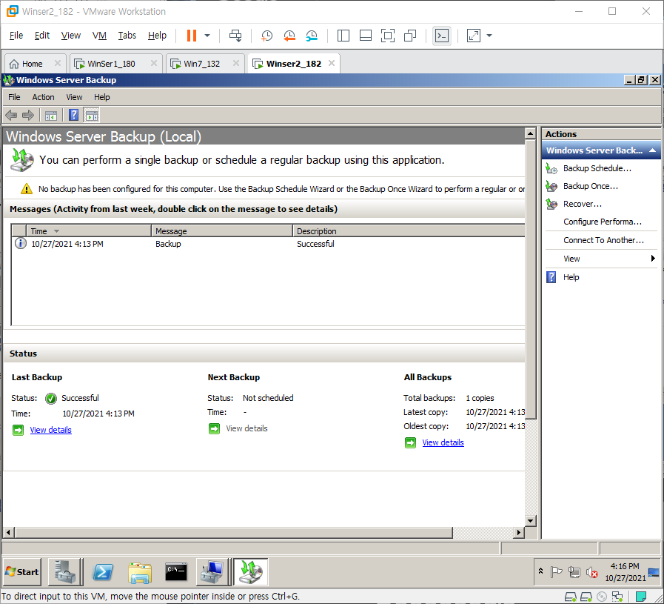This screenshot has width=664, height=604.
Task: Click the vertical scrollbar up arrow
Action: (x=530, y=133)
